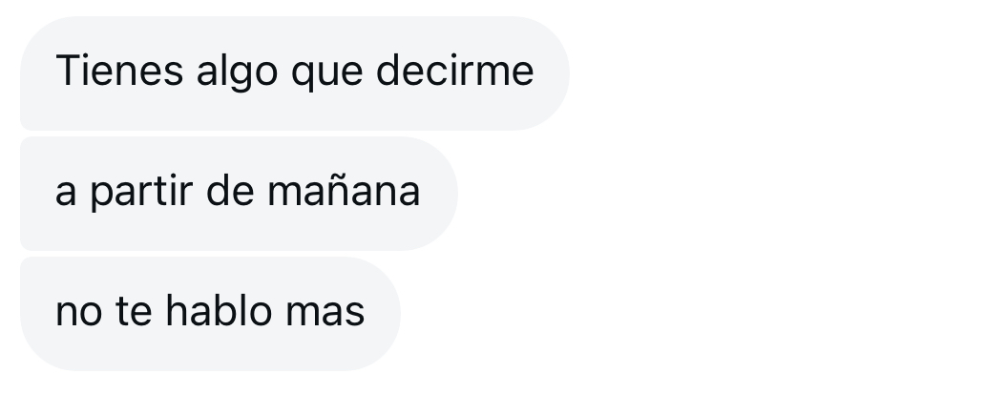The image size is (985, 394).
Task: Click the word "Tienes" in the first message
Action: 119,70
